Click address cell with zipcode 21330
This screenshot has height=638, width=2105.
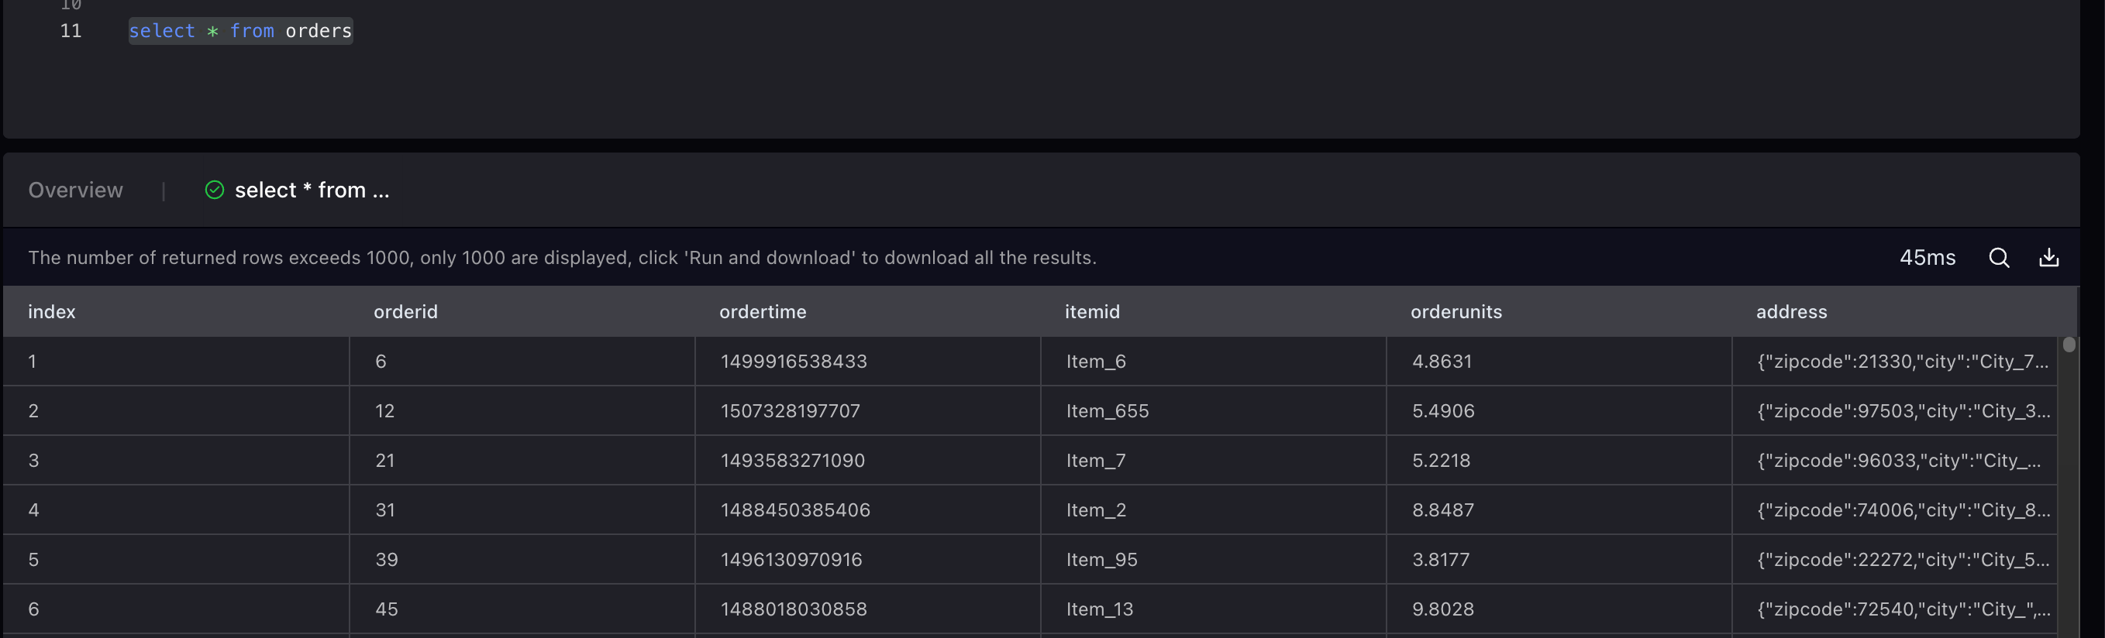(x=1903, y=362)
